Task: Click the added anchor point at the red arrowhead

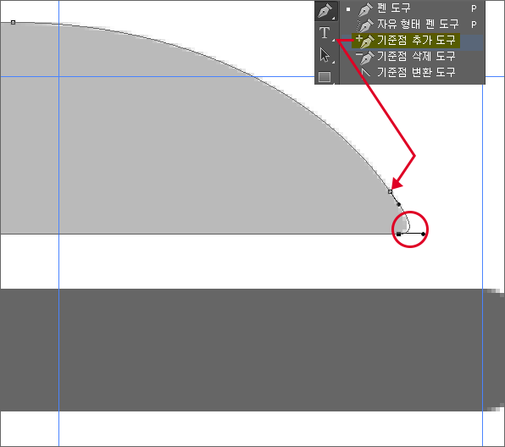Action: point(391,192)
